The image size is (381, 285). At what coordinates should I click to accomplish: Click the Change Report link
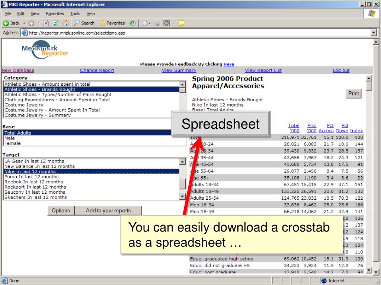point(97,70)
